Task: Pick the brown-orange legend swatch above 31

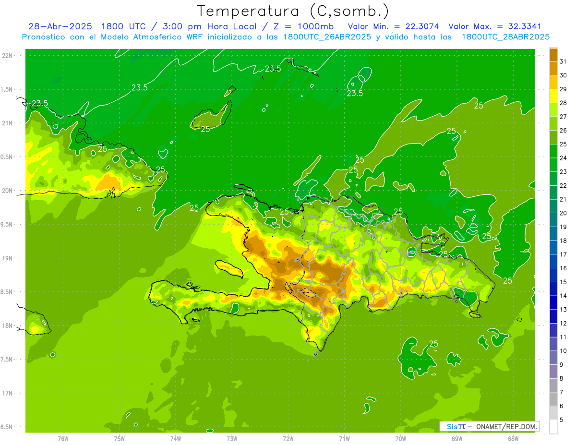Action: (553, 55)
